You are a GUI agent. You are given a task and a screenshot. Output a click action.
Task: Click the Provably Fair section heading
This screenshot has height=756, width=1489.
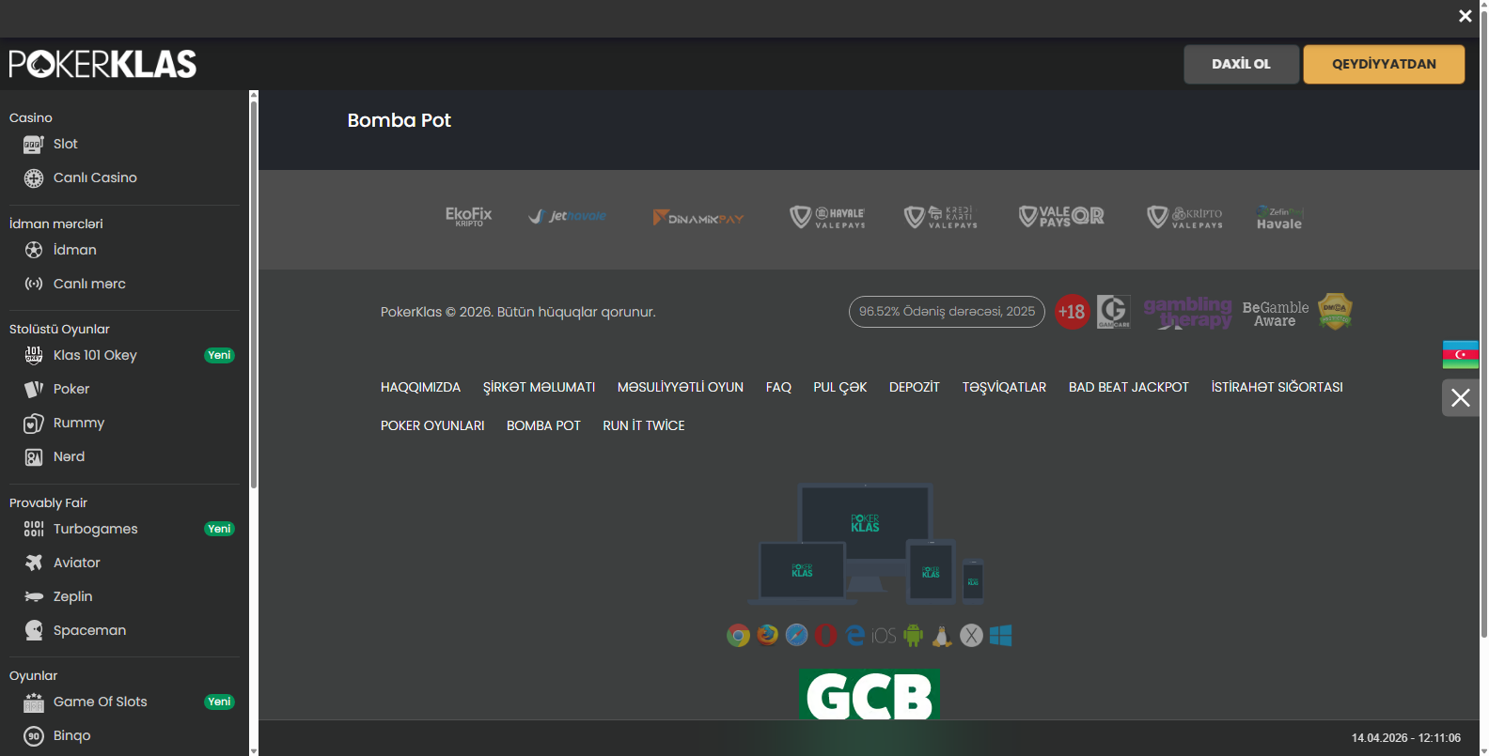pyautogui.click(x=48, y=502)
